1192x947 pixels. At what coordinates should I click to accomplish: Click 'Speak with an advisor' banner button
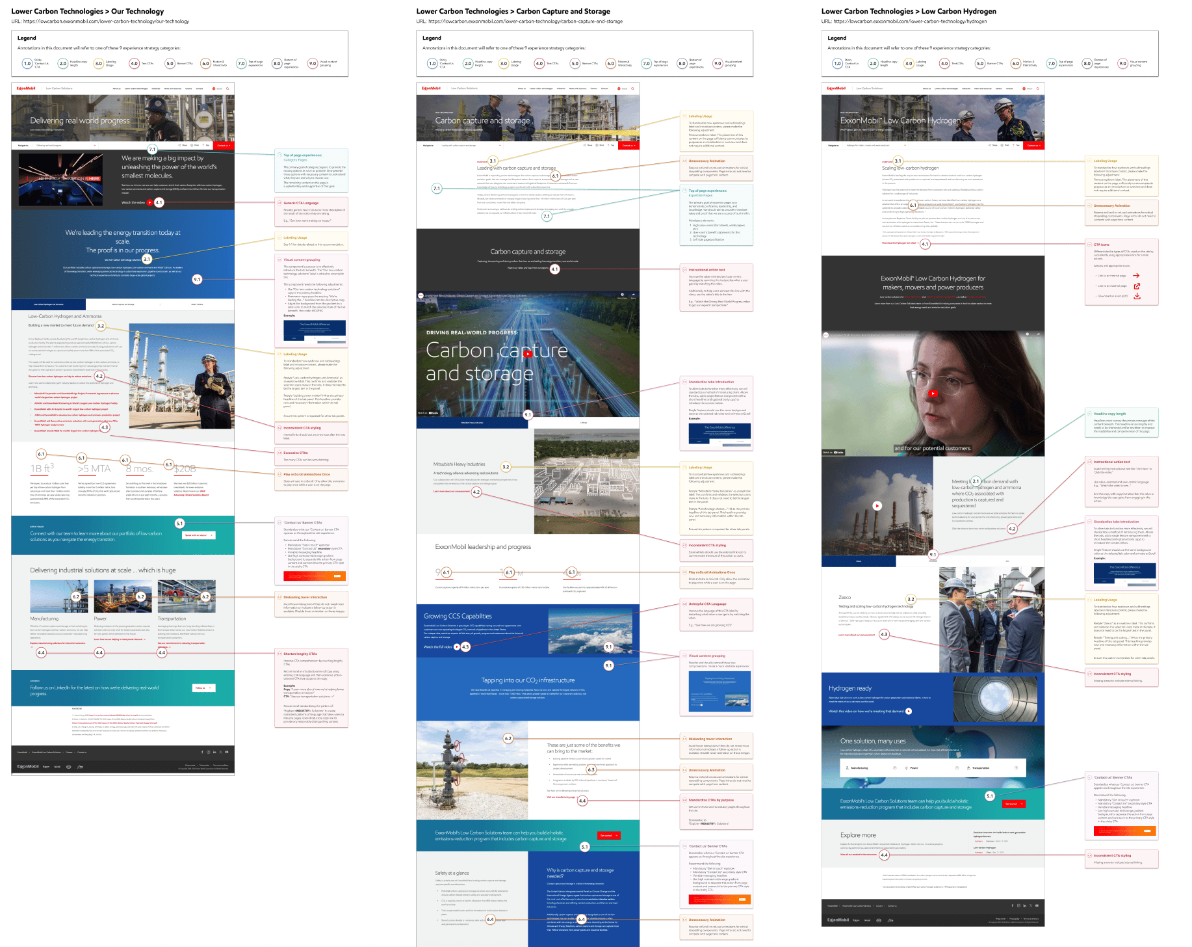(x=198, y=535)
